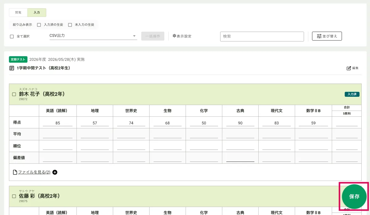The width and height of the screenshot is (370, 215).
Task: Check the 全て選択 checkbox
Action: 12,37
